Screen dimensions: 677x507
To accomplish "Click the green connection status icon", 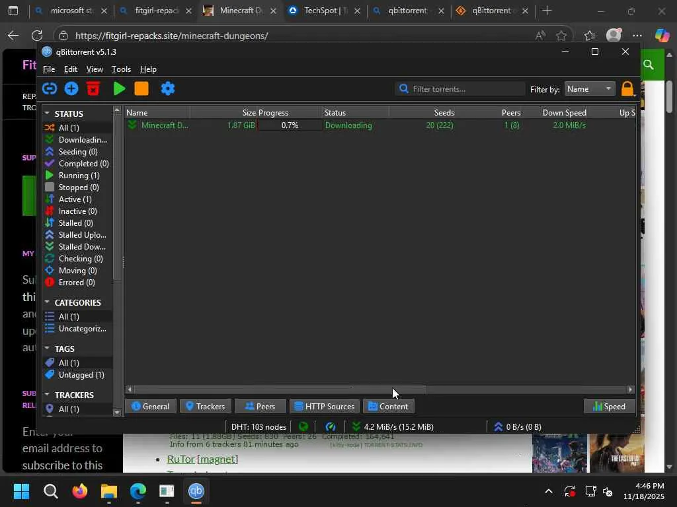I will [303, 427].
